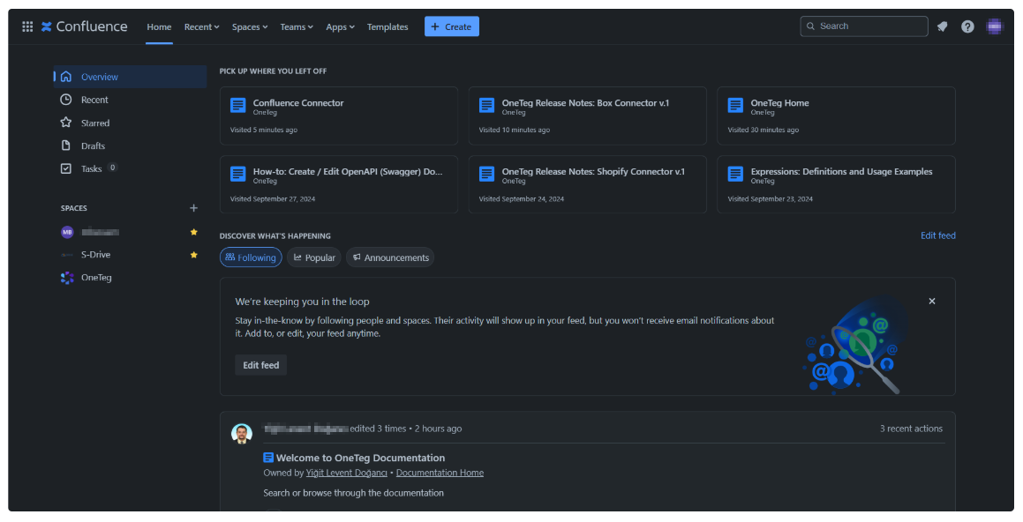Click the plus icon beside Spaces
The image size is (1023, 522).
click(x=194, y=208)
